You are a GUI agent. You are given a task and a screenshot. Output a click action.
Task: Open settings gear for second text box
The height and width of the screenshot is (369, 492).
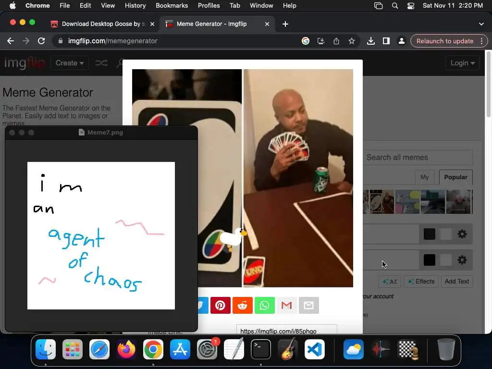pyautogui.click(x=462, y=260)
